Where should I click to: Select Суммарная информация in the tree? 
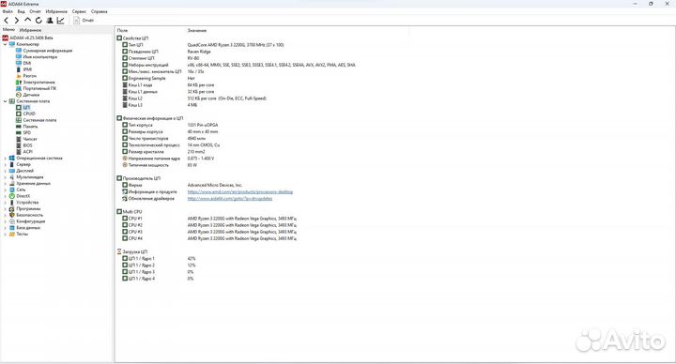pyautogui.click(x=48, y=51)
